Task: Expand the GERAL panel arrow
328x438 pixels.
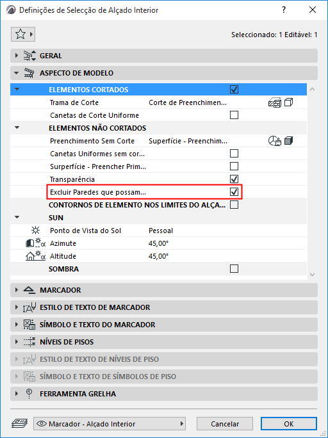Action: click(17, 56)
